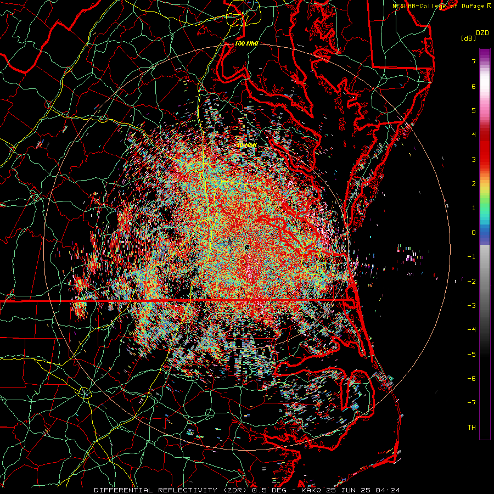The image size is (494, 494).
Task: Click the 'KAKQ' radar site identifier
Action: (x=312, y=490)
